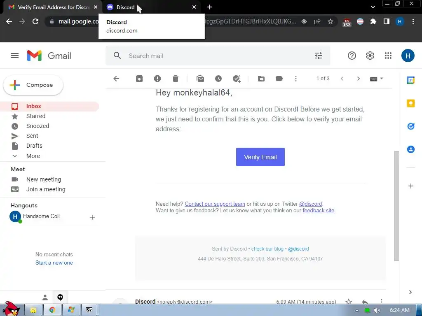Click in Search mail field

(218, 56)
